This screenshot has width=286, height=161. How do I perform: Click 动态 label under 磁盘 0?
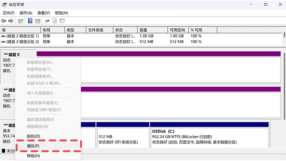click(x=7, y=60)
